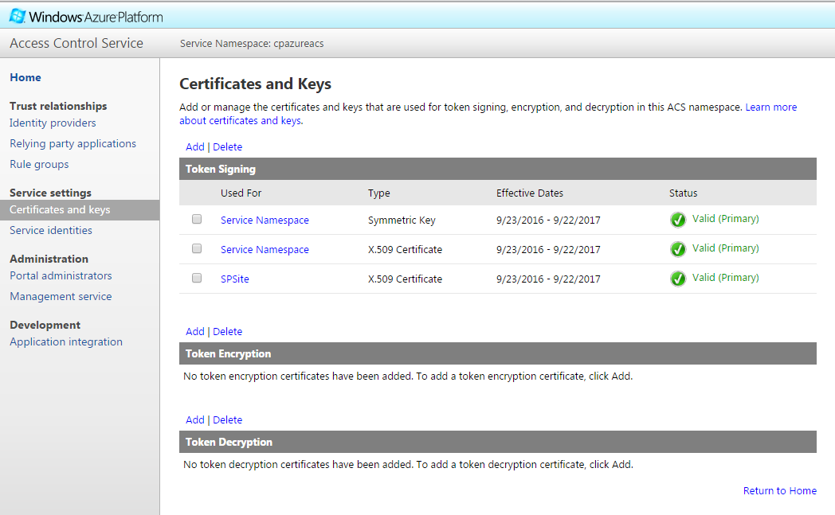Click the Administration sidebar heading
The image size is (835, 515).
tap(49, 259)
